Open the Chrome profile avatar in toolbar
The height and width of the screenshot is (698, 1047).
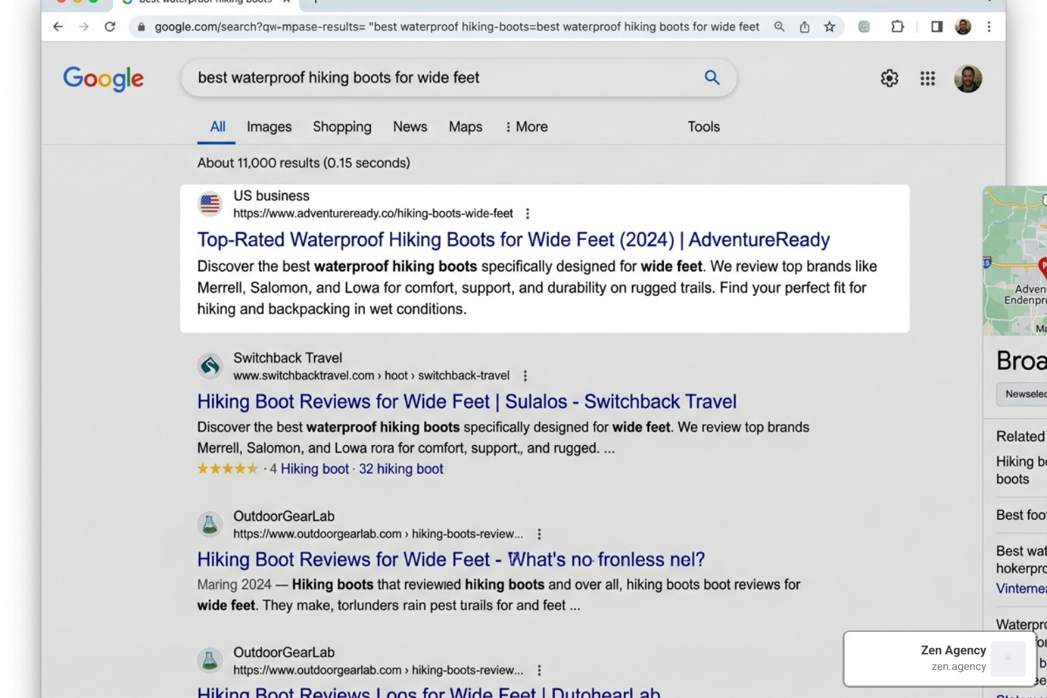(963, 27)
